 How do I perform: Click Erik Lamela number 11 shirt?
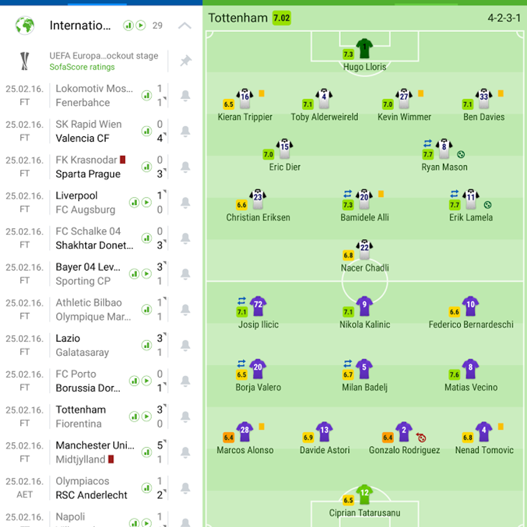pyautogui.click(x=471, y=199)
